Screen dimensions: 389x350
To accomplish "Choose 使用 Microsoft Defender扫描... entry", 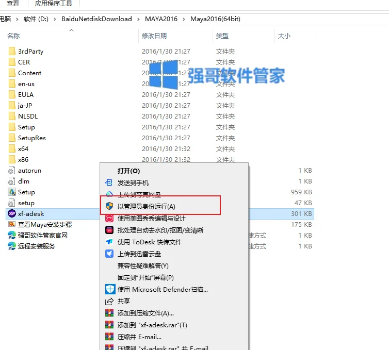I will [x=174, y=289].
